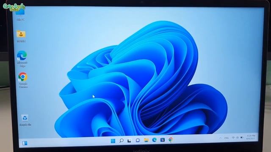Open the Widgets panel icon
The height and width of the screenshot is (152, 271).
click(25, 143)
